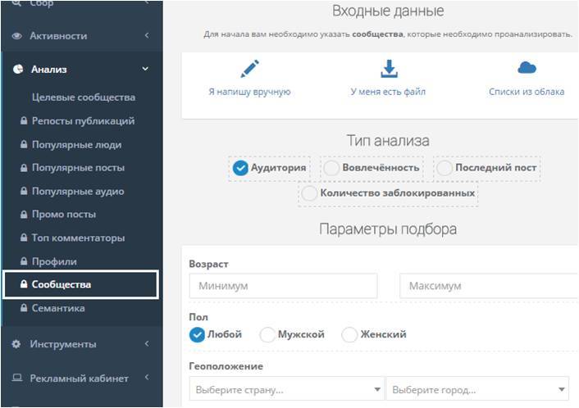The image size is (579, 408).
Task: Select the Вовлечённость analysis type
Action: pyautogui.click(x=331, y=168)
